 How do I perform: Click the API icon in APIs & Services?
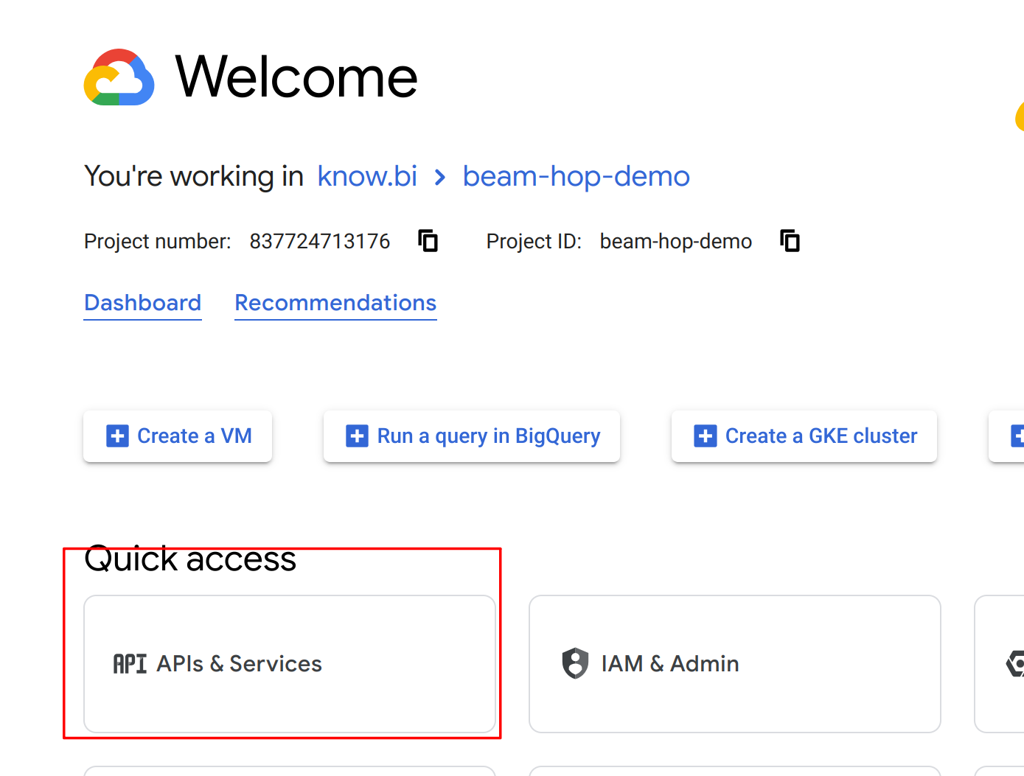tap(130, 664)
